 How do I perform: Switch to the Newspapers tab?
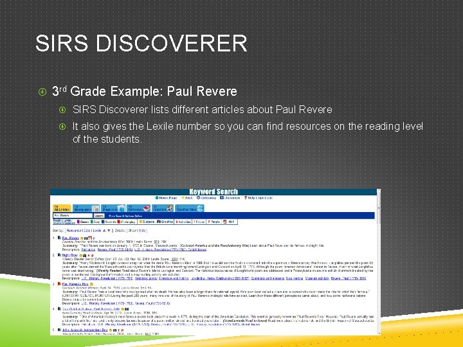pyautogui.click(x=86, y=208)
